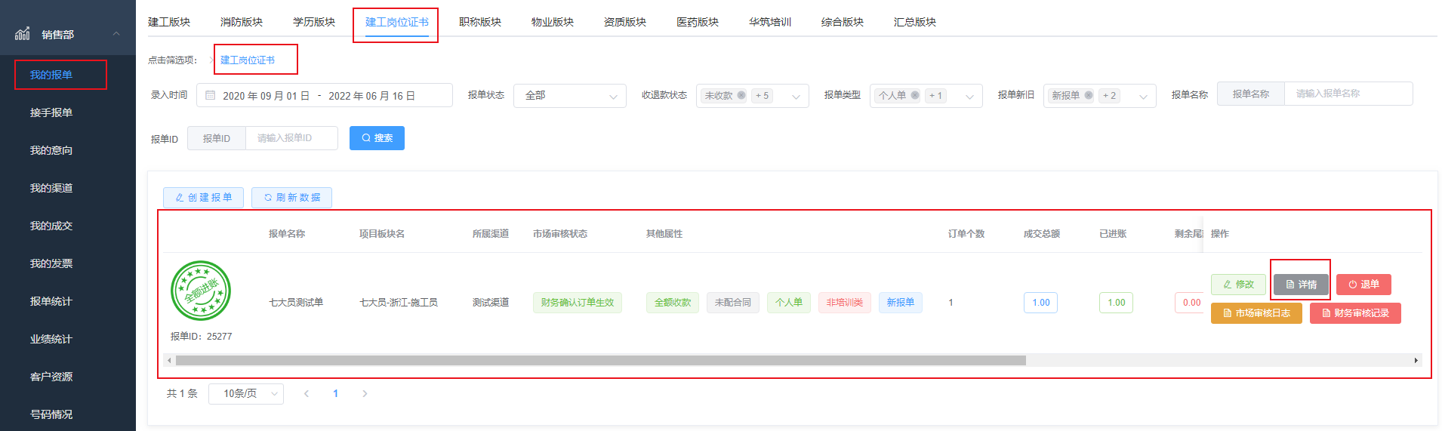Click the 销售部 chart icon in sidebar
Screen dimensions: 1442x431
pos(23,34)
